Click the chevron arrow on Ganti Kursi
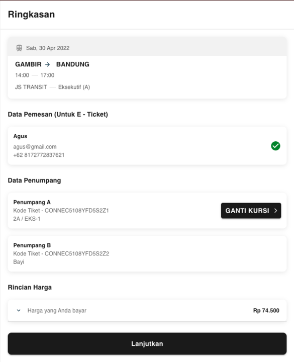The image size is (294, 362). tap(275, 211)
